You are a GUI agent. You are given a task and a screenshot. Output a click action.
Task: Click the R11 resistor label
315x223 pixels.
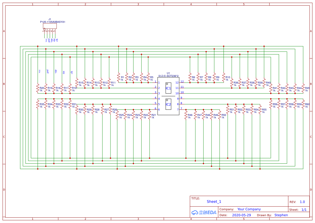(x=113, y=83)
